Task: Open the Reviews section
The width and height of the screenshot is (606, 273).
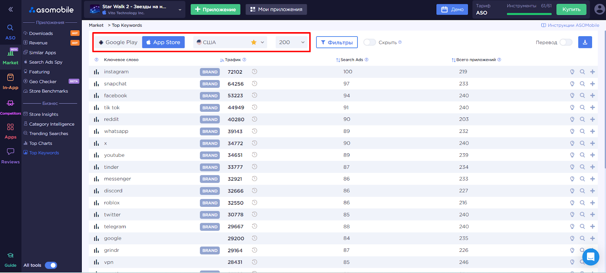Action: (x=10, y=156)
